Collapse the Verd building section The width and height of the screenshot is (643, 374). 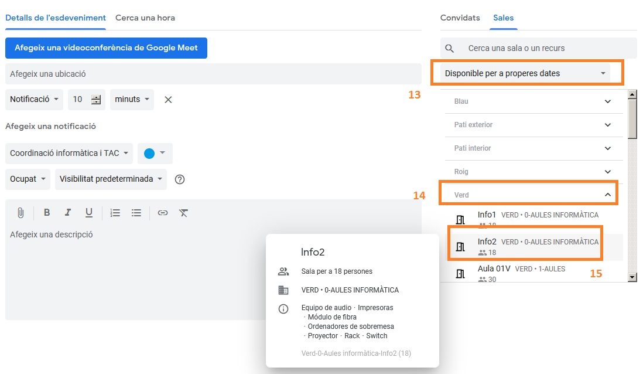click(533, 195)
